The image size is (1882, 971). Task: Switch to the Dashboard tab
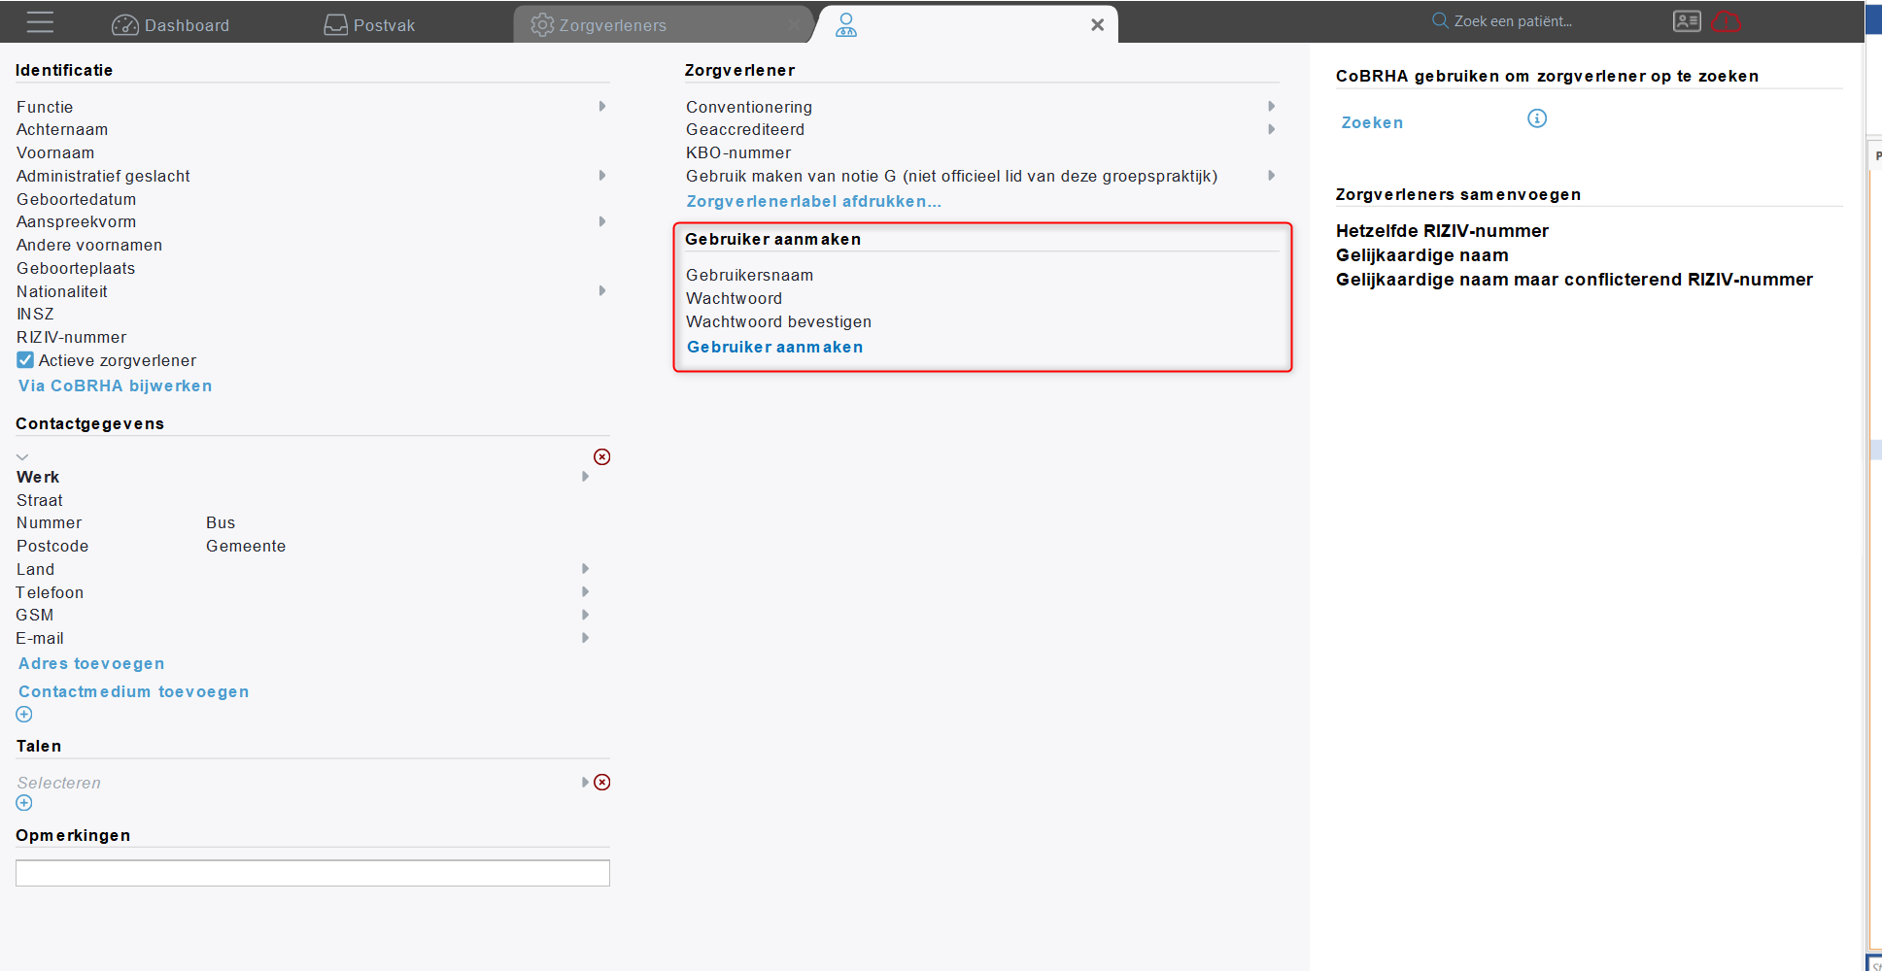(x=171, y=25)
